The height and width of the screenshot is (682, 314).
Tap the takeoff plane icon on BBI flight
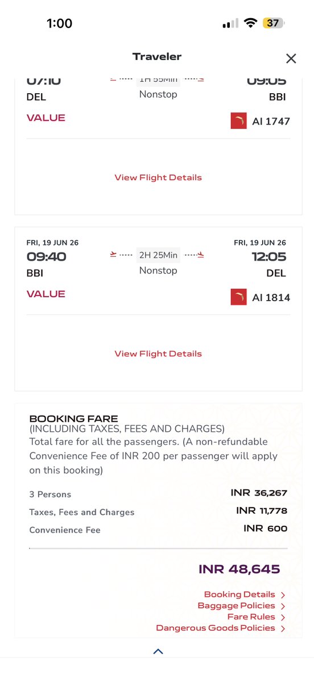pyautogui.click(x=114, y=255)
